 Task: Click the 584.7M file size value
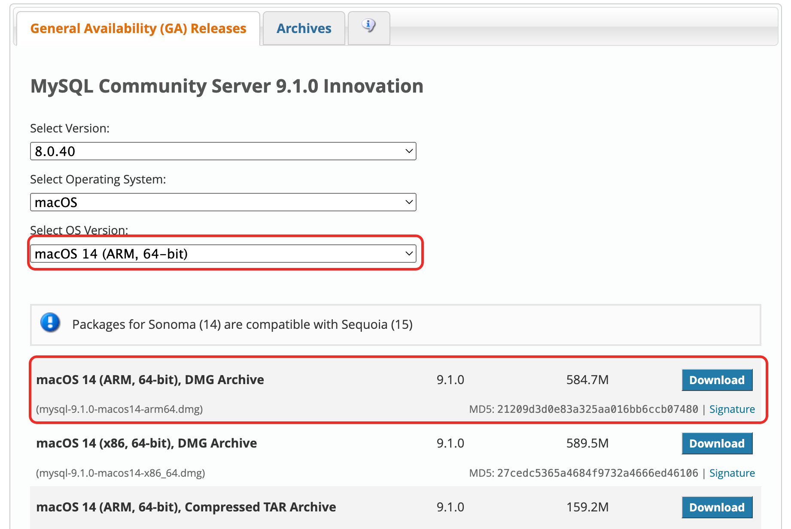(587, 380)
